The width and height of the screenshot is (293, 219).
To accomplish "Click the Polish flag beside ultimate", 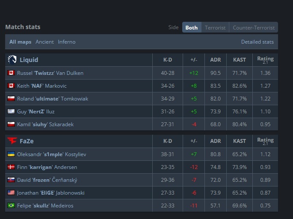I will [11, 99].
